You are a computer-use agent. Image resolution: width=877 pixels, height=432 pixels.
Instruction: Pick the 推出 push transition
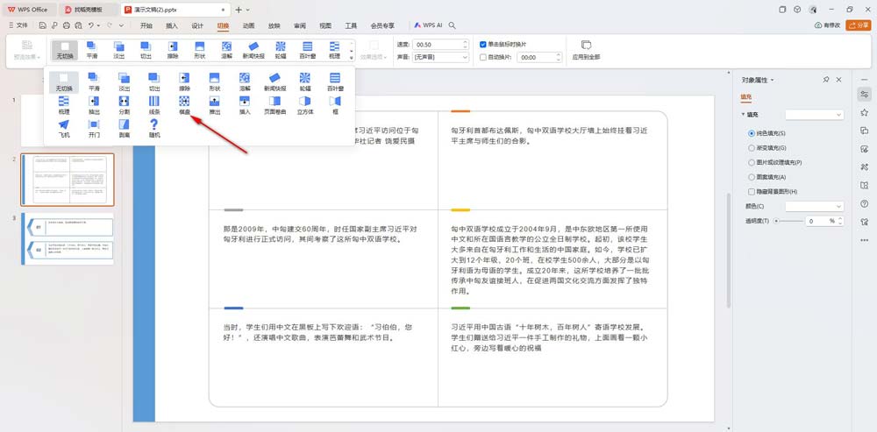(x=215, y=104)
